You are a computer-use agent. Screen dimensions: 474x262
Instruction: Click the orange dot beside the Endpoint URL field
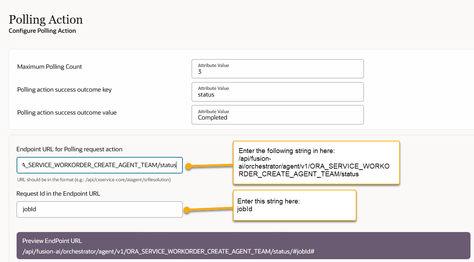pos(188,165)
